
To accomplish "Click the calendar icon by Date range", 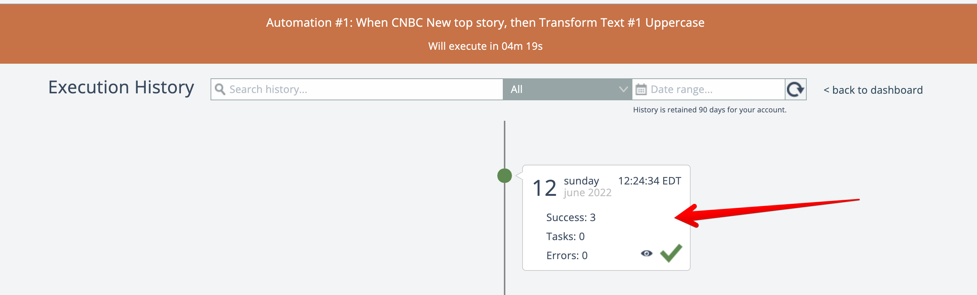I will pyautogui.click(x=641, y=89).
